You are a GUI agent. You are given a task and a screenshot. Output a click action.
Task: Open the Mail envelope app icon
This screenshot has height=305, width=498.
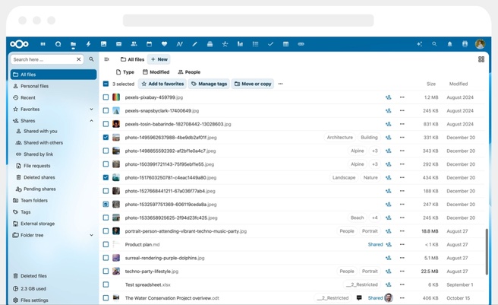point(118,44)
